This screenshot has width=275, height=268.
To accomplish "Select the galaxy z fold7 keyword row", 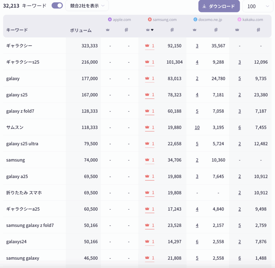I will (20, 111).
